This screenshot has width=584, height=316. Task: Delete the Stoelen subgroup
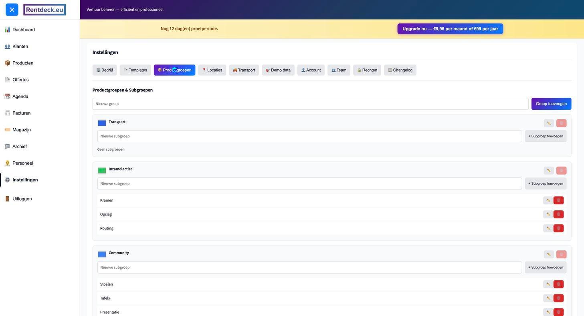click(558, 284)
